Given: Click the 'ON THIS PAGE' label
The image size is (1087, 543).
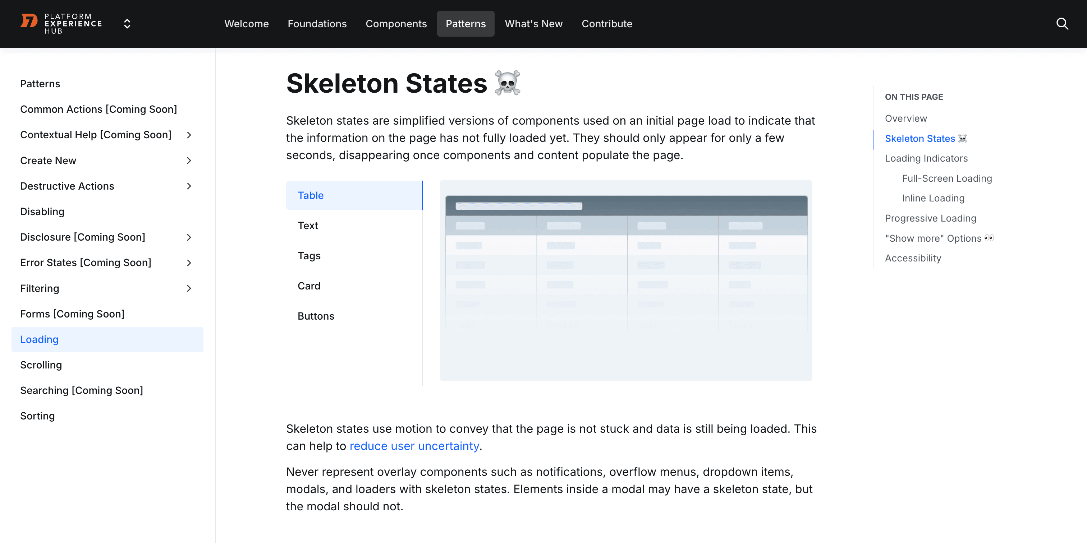Looking at the screenshot, I should coord(914,97).
